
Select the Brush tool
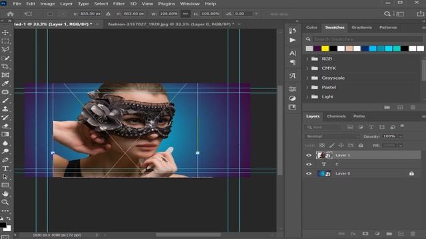point(5,100)
